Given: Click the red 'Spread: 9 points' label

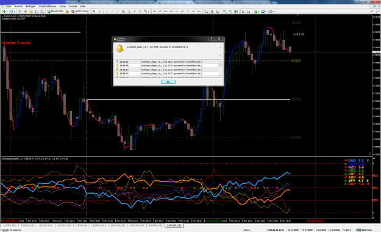Looking at the screenshot, I should [x=17, y=43].
